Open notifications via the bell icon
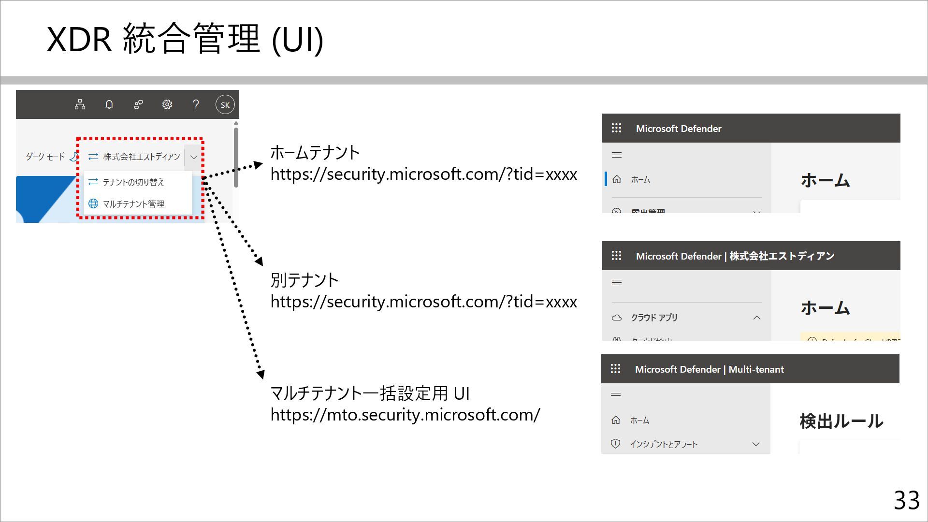Viewport: 928px width, 522px height. pos(109,104)
